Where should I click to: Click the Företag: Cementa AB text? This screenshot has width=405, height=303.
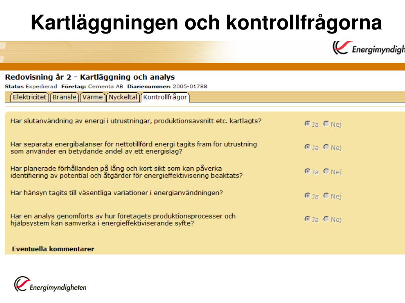(92, 86)
